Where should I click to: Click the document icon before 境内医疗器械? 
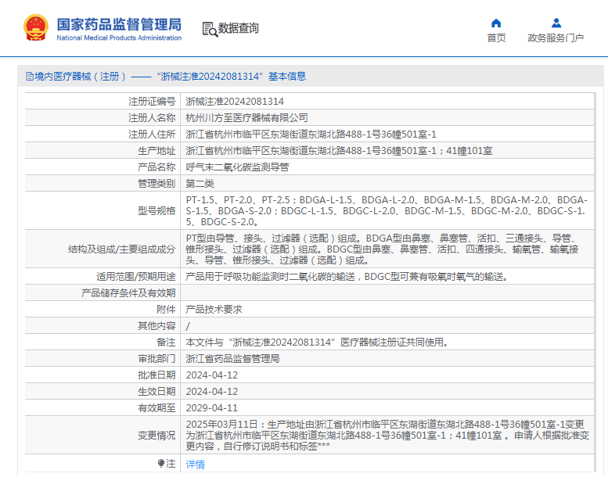click(30, 77)
